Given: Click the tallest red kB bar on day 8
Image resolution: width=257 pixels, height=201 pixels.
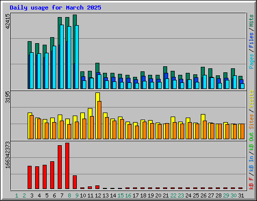Looking at the screenshot, I should pos(67,166).
